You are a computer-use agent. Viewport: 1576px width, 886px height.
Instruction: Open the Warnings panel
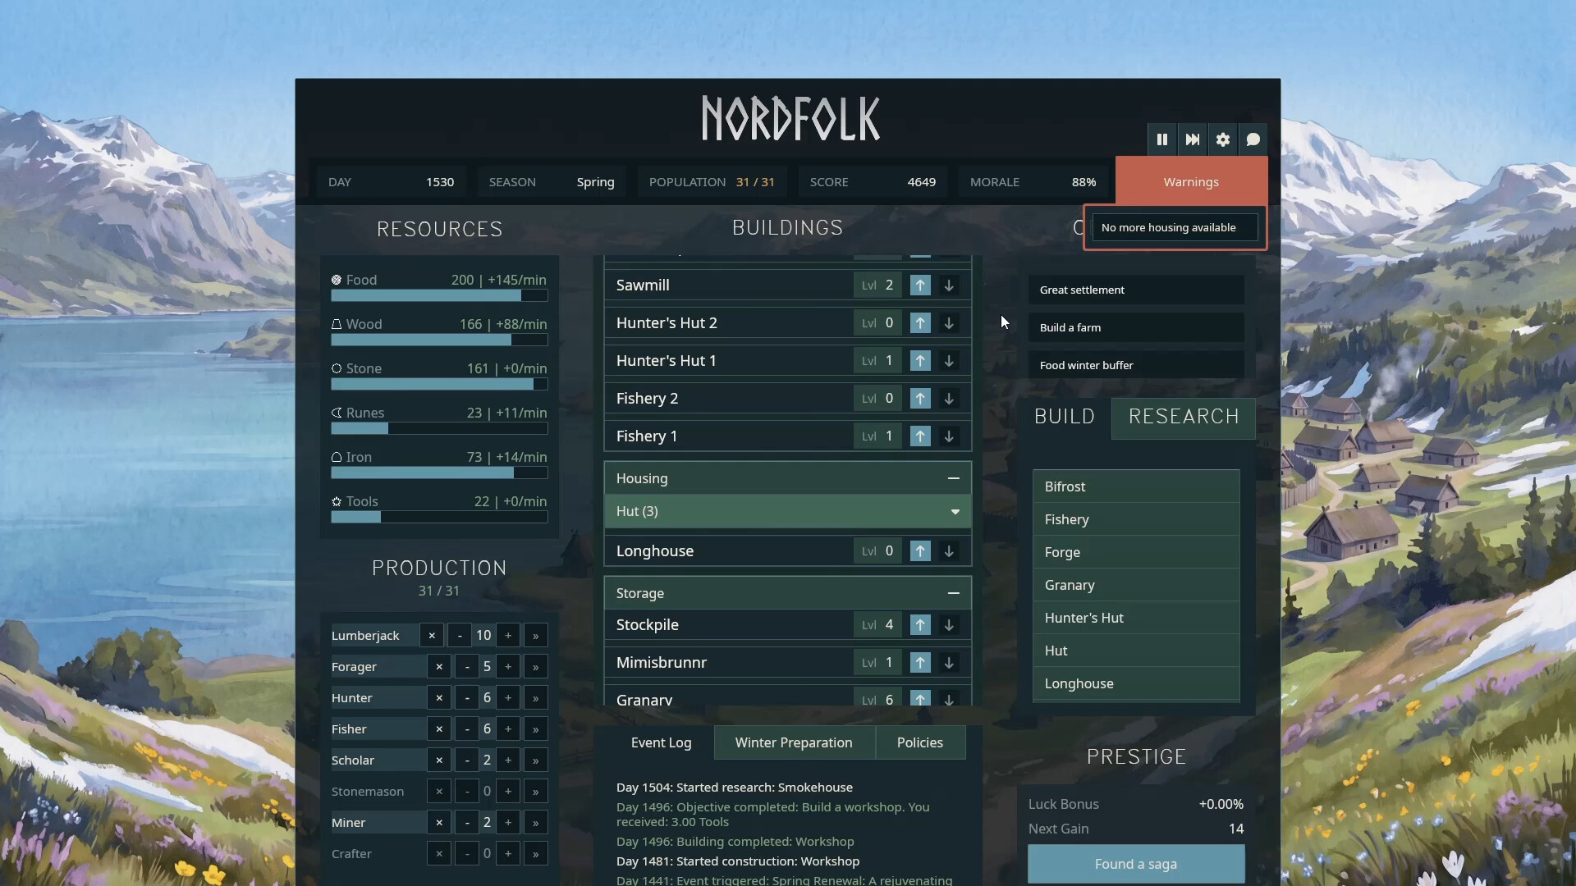1191,182
